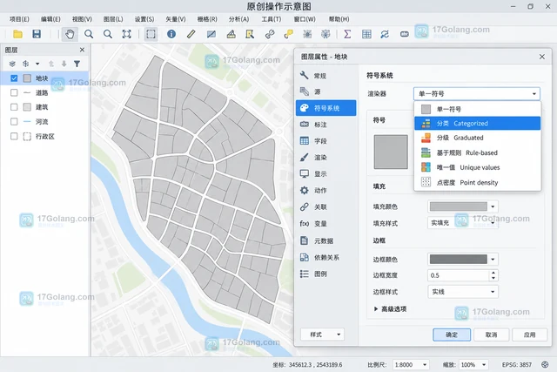Click the filter funnel icon in layers panel
The height and width of the screenshot is (372, 557).
(x=77, y=64)
